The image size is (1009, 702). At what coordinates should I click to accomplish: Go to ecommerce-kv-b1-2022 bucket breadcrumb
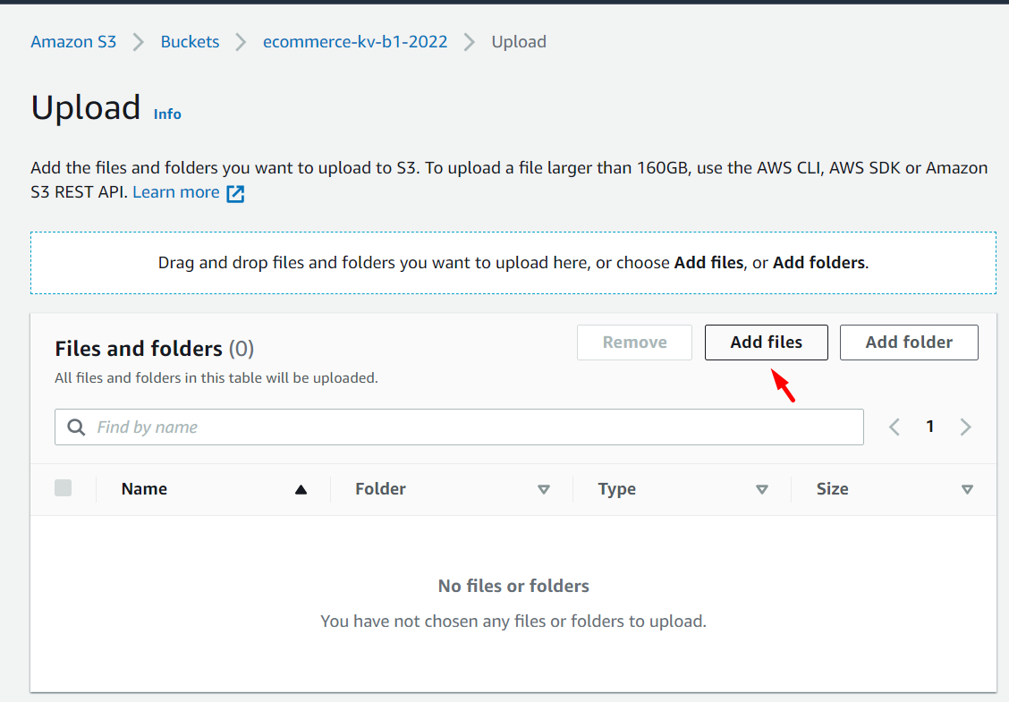[355, 41]
